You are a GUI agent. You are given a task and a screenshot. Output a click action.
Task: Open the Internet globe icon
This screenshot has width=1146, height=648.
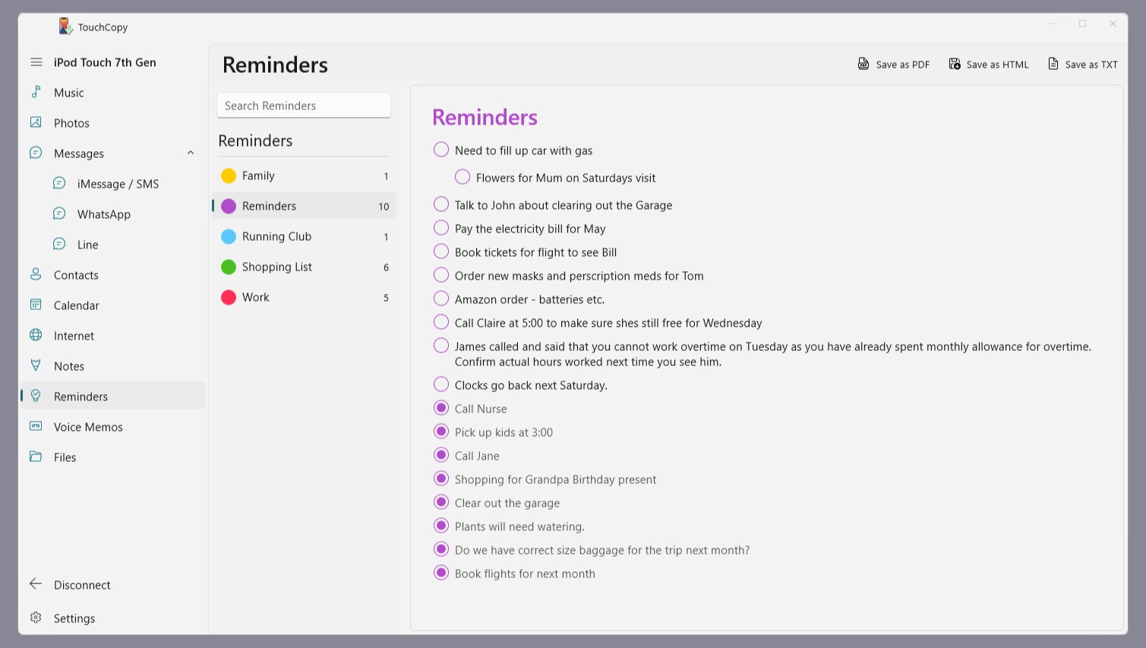pyautogui.click(x=36, y=335)
